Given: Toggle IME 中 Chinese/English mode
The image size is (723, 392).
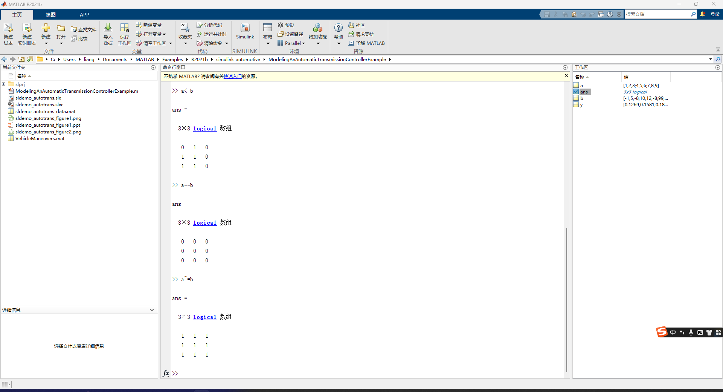Looking at the screenshot, I should (x=673, y=332).
